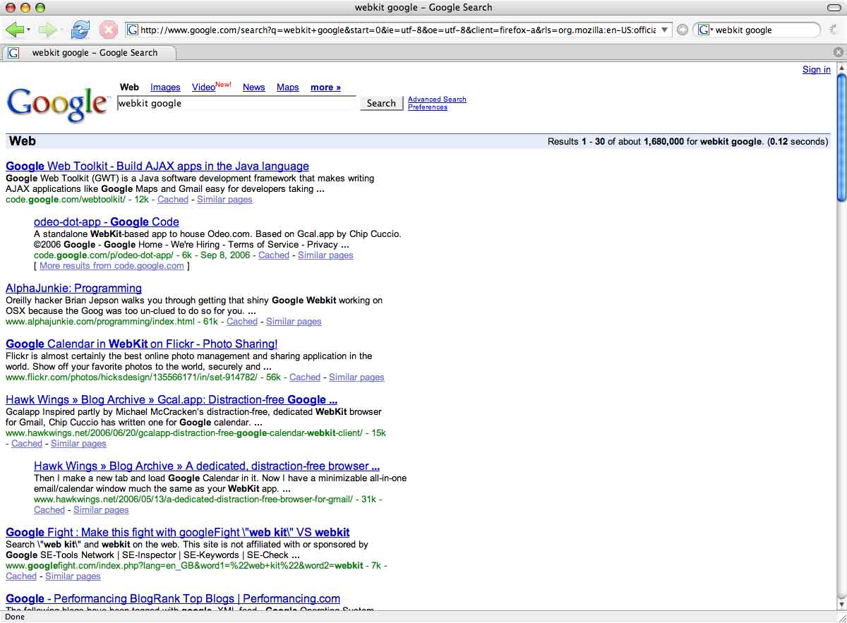Open Google Fight web kit VS webkit result

(178, 533)
